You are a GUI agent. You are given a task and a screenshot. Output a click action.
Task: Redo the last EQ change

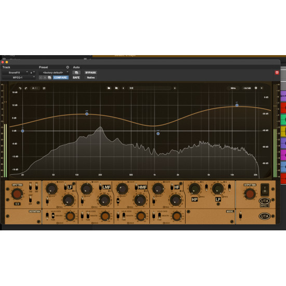point(26,88)
